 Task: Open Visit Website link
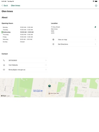pyautogui.click(x=25, y=65)
